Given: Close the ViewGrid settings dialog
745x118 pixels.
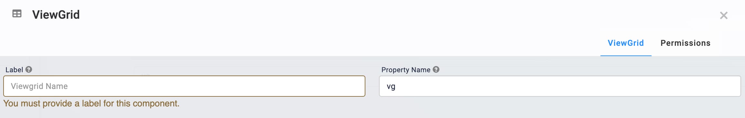Looking at the screenshot, I should pos(724,15).
